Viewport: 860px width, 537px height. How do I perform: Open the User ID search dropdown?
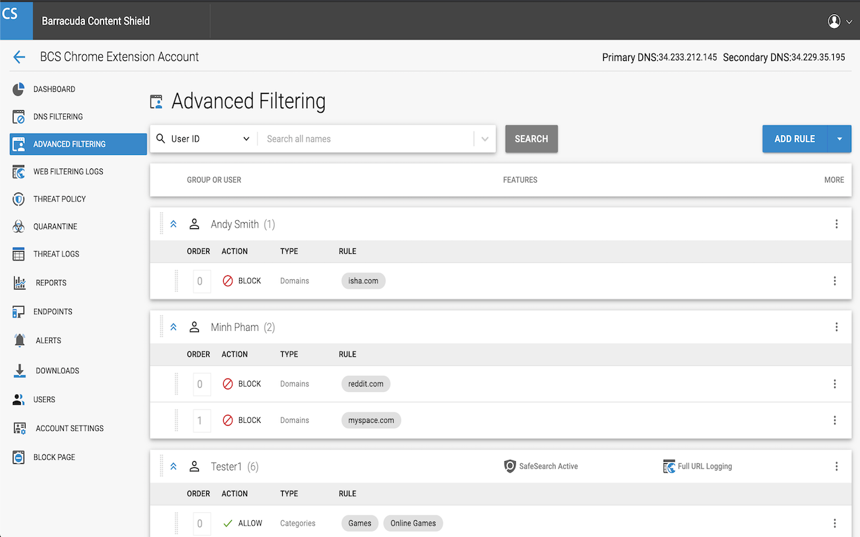tap(202, 138)
